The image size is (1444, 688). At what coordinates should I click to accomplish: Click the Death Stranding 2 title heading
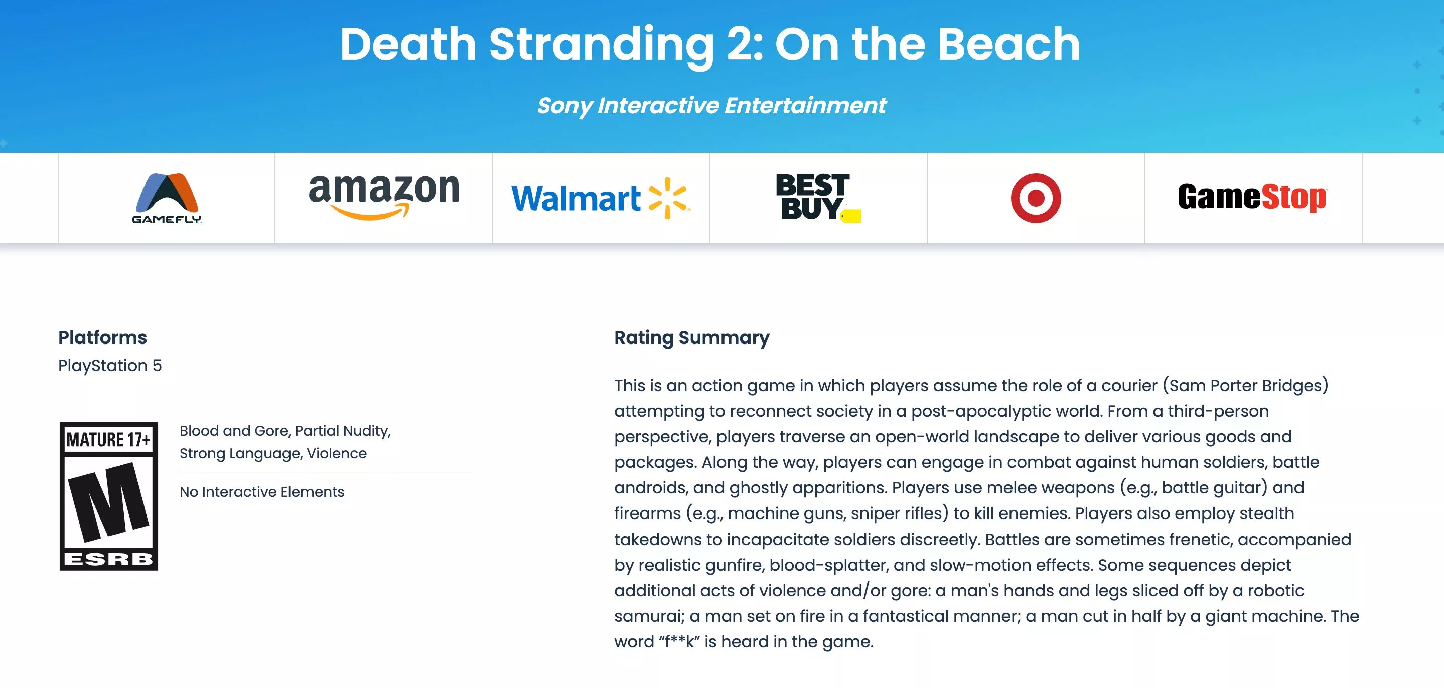tap(709, 44)
